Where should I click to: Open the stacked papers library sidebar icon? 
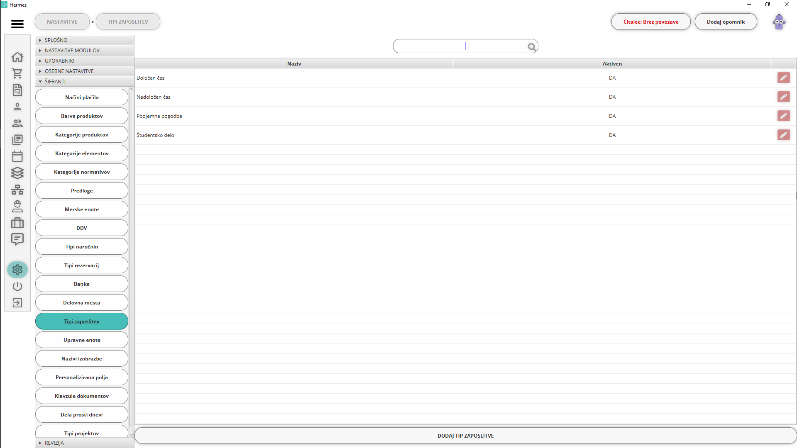(x=17, y=140)
